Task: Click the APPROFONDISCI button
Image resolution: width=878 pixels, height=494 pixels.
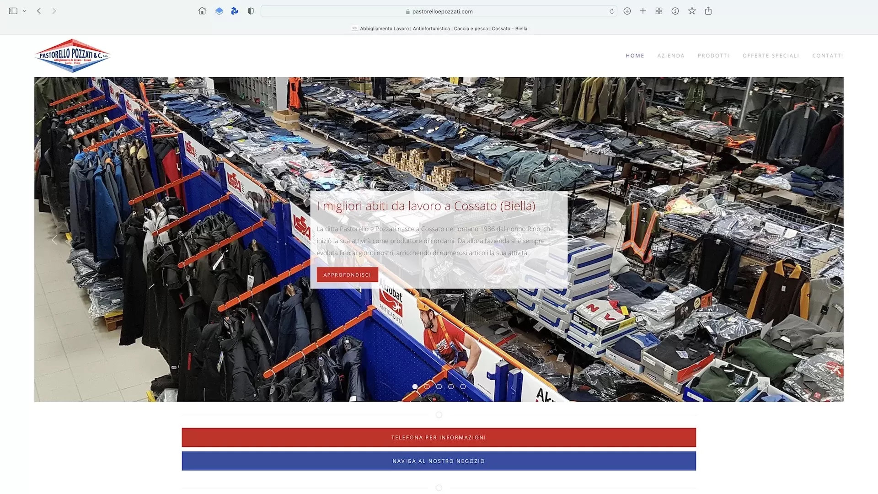Action: coord(347,275)
